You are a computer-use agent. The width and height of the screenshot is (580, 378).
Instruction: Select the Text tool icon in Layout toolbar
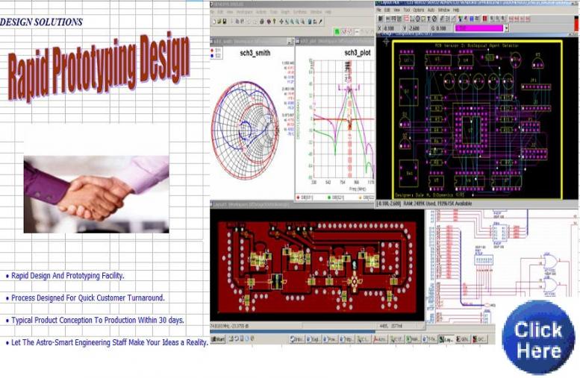click(x=428, y=19)
